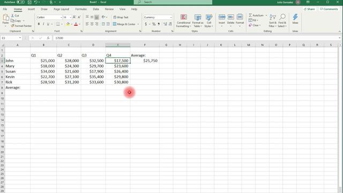Click the Search box in title bar

click(173, 2)
